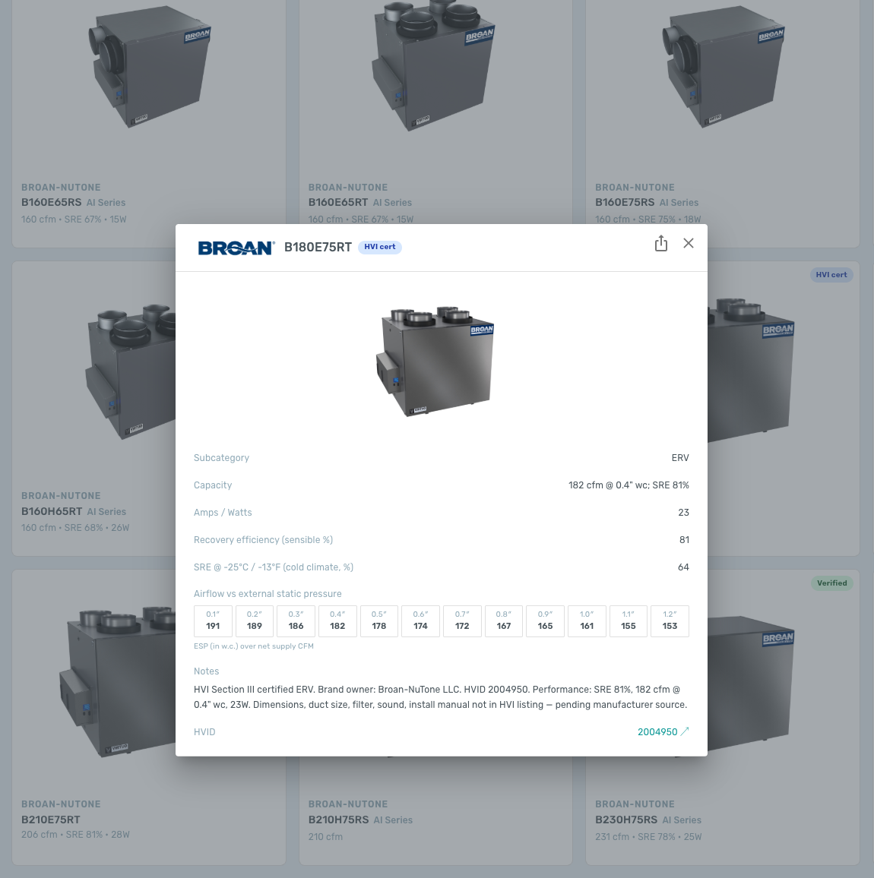874x878 pixels.
Task: Click '160 cfm • SRE 67% • 15W' under B160E65RS
Action: [x=74, y=219]
